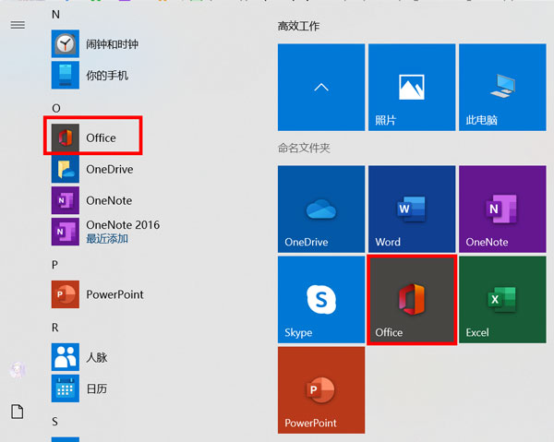The height and width of the screenshot is (442, 554).
Task: Click the letter P section header
Action: 54,265
